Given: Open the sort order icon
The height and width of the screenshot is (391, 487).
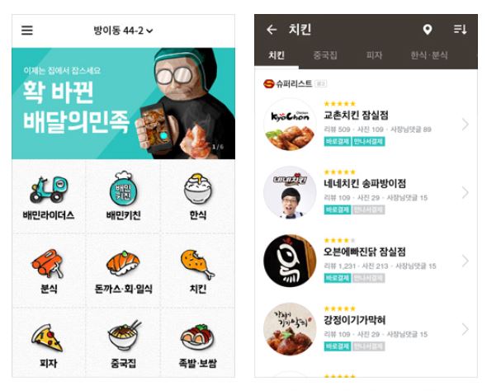Looking at the screenshot, I should point(460,30).
